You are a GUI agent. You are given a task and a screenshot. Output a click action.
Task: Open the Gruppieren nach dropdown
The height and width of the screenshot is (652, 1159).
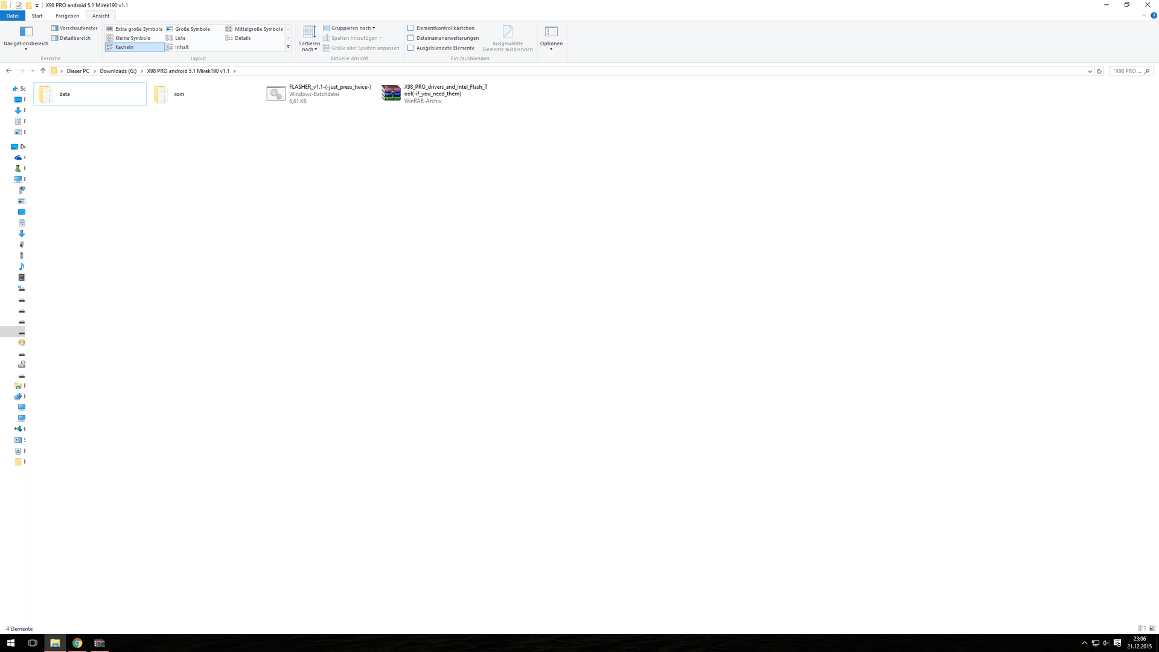(349, 28)
